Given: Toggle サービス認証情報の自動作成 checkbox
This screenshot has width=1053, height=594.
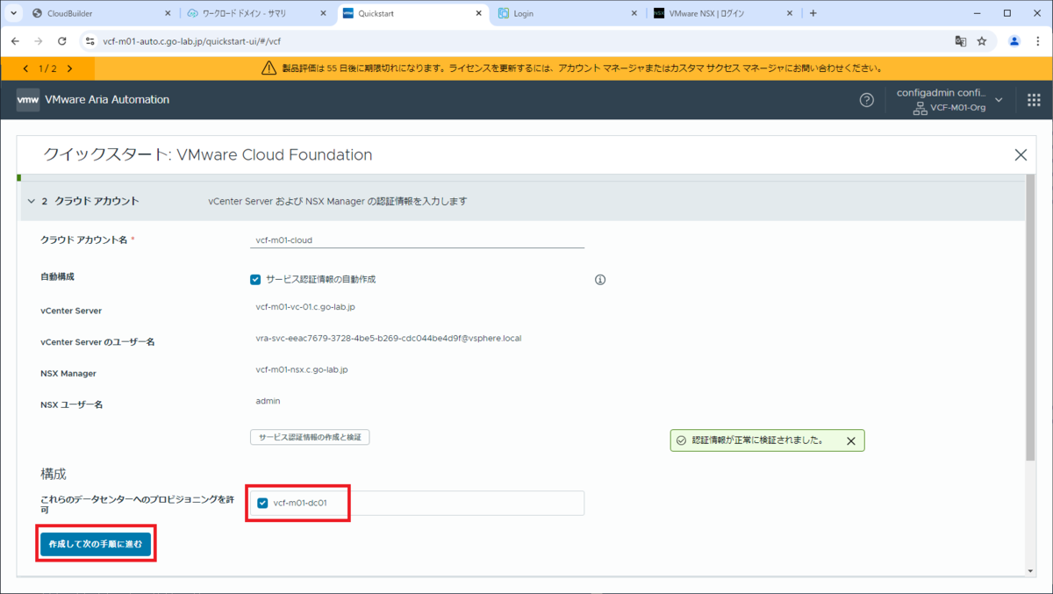Looking at the screenshot, I should pos(255,279).
